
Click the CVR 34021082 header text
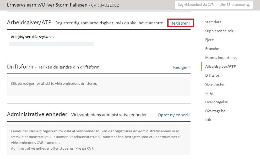pyautogui.click(x=105, y=5)
